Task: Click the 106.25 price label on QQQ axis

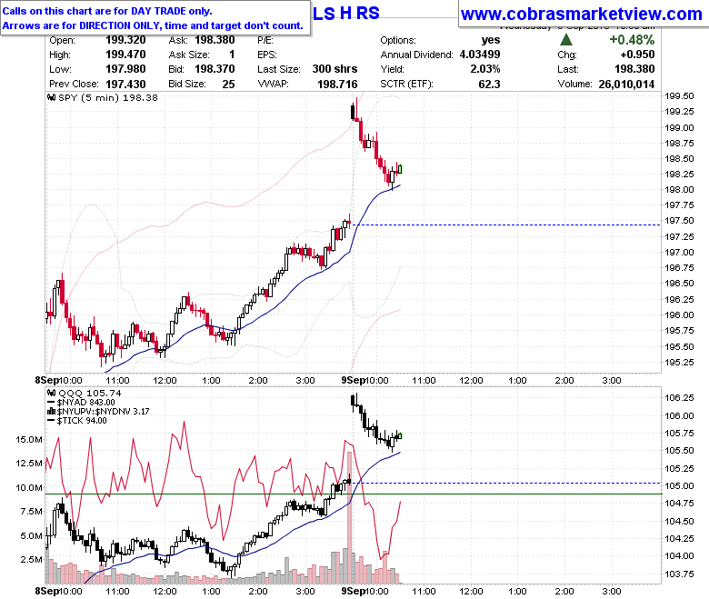Action: [679, 398]
